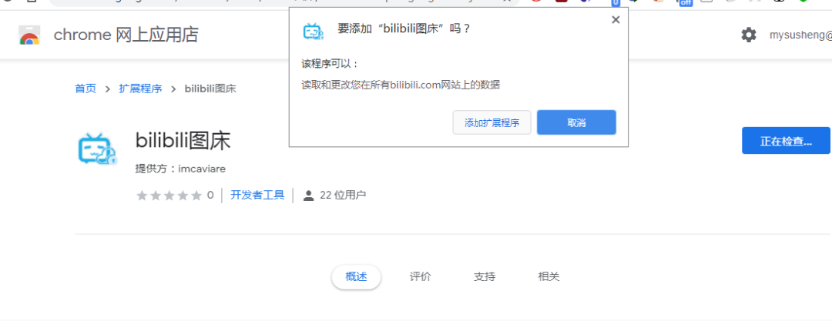Open Web Store settings gear icon
The height and width of the screenshot is (321, 832).
pos(749,35)
